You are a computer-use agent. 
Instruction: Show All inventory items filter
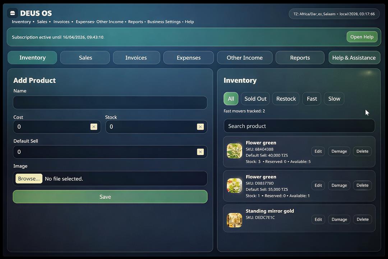(x=231, y=99)
